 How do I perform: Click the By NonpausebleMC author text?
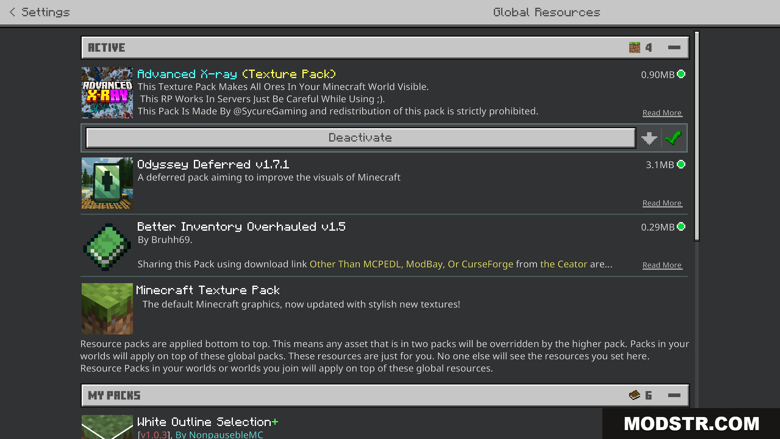(x=219, y=435)
